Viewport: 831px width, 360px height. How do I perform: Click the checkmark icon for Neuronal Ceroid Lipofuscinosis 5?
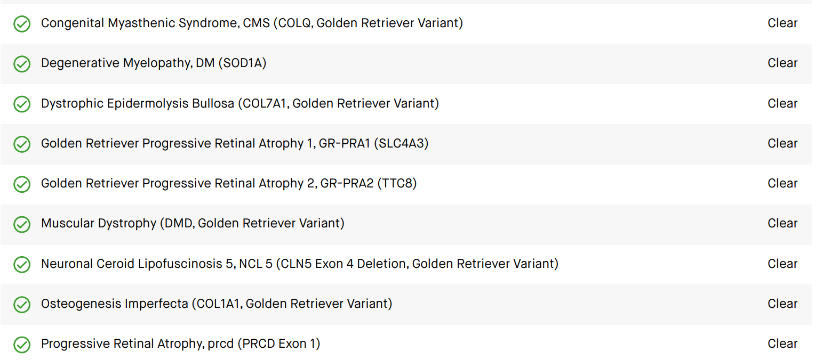point(22,264)
